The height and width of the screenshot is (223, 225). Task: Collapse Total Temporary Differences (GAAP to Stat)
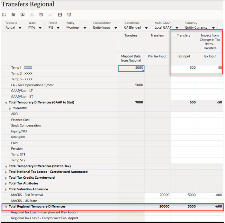[x=6, y=103]
